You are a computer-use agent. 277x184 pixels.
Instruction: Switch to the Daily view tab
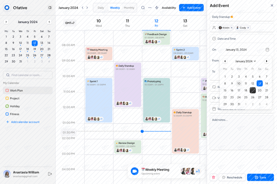[x=101, y=8]
